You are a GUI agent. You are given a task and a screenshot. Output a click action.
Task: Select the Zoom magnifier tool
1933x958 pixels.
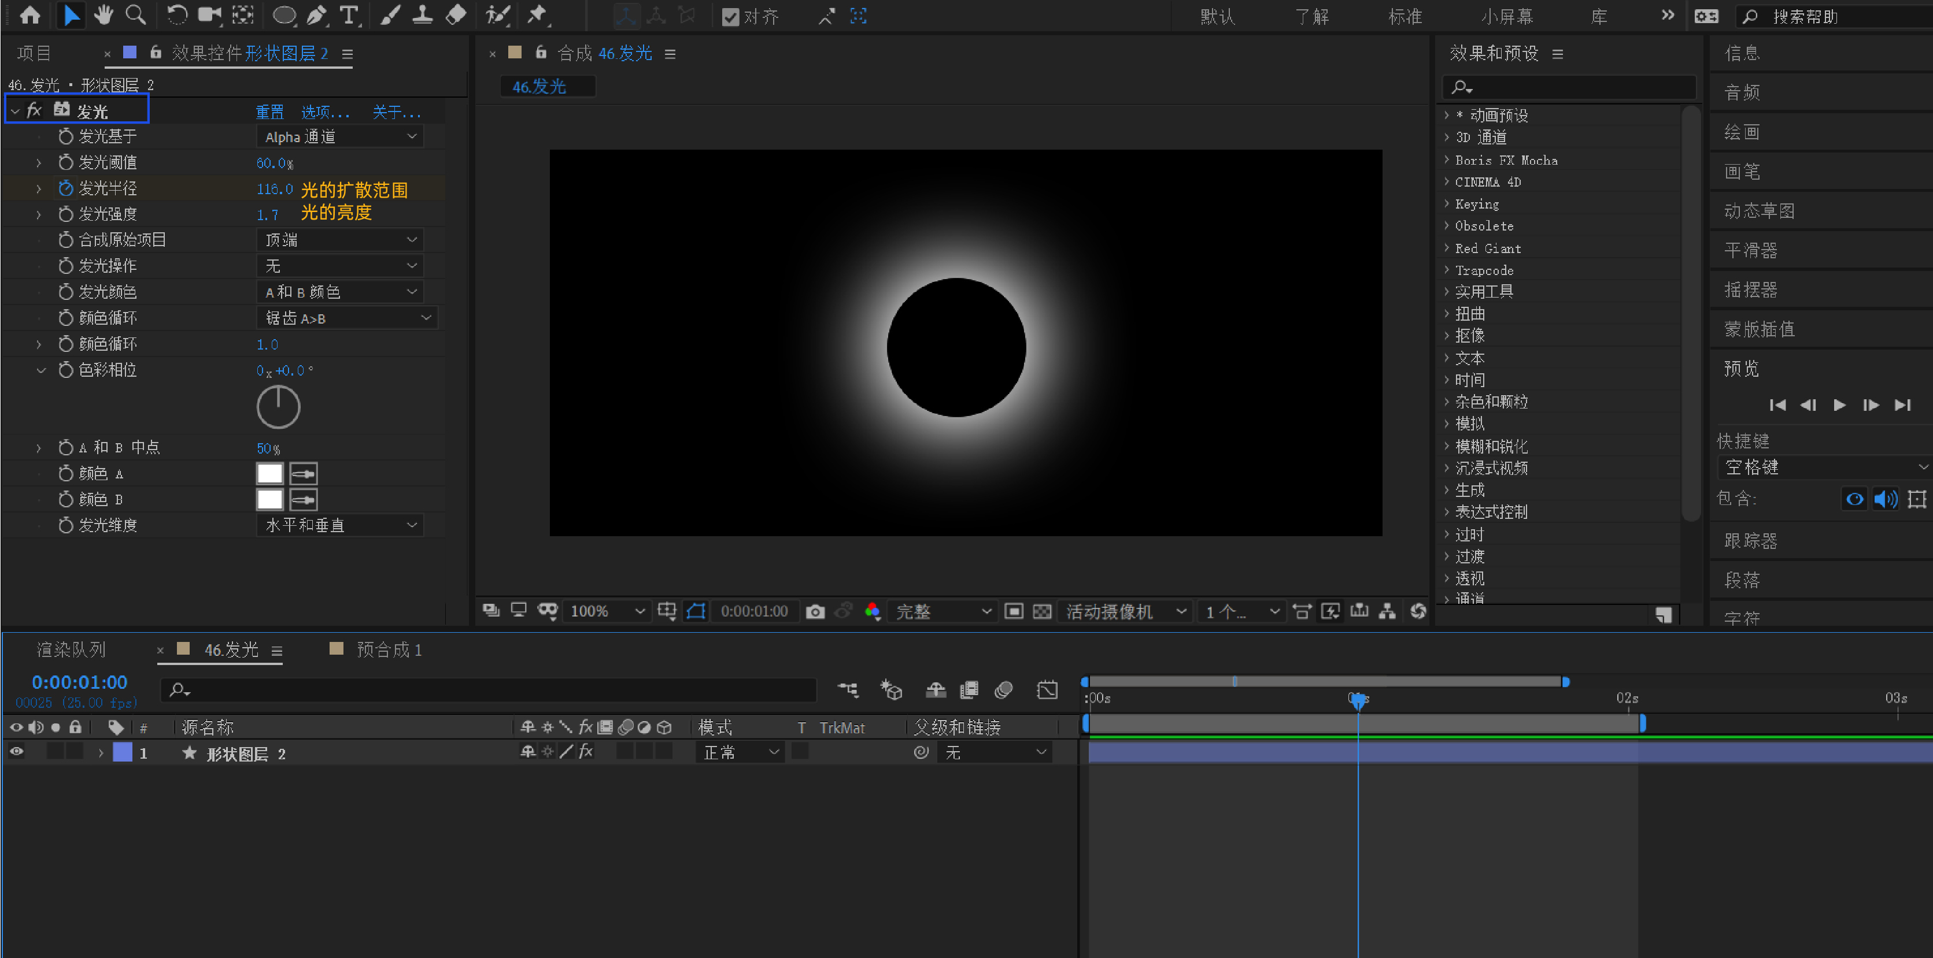pyautogui.click(x=136, y=15)
